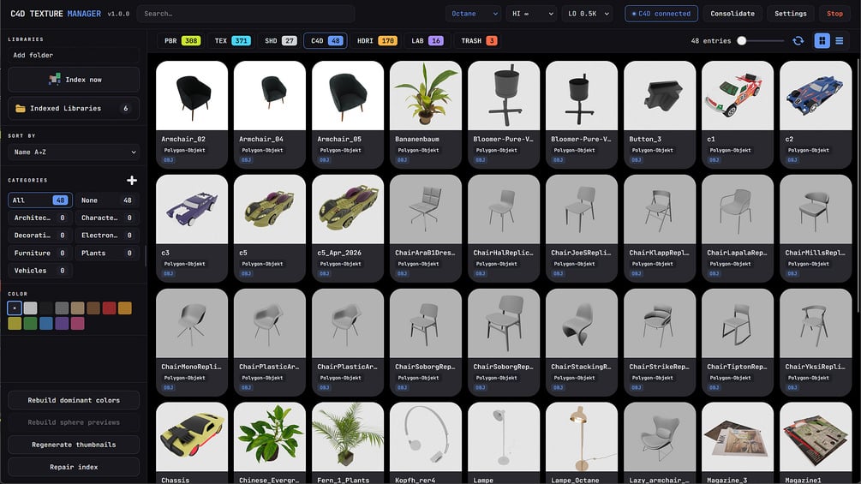Image resolution: width=861 pixels, height=484 pixels.
Task: Filter by the Electronics category
Action: [x=106, y=236]
